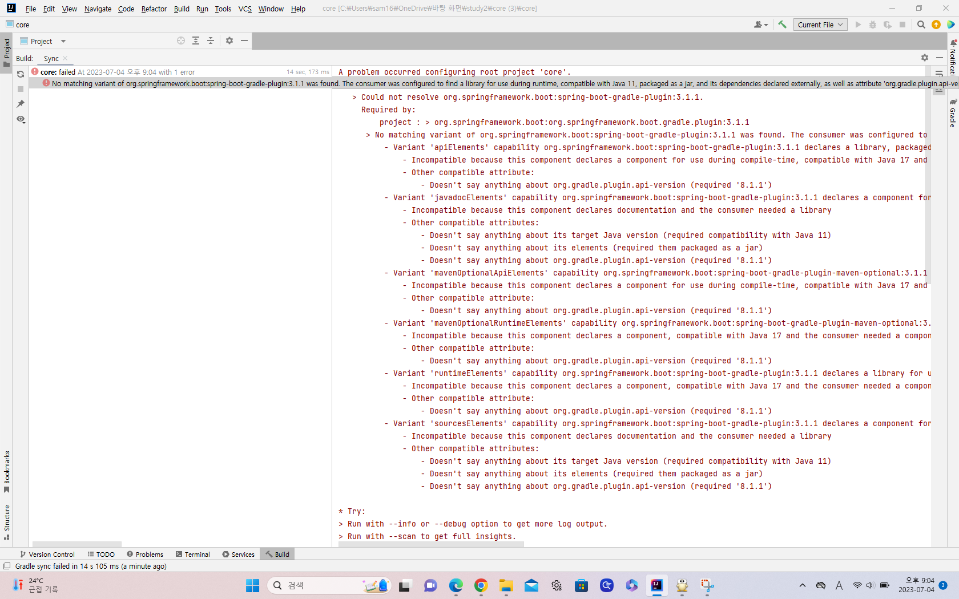Click the Build hammer icon in toolbar
The width and height of the screenshot is (959, 599).
click(782, 25)
